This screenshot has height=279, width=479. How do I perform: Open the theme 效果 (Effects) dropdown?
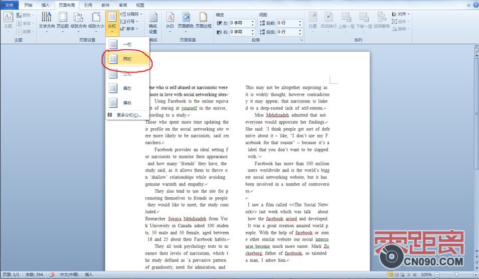click(25, 31)
